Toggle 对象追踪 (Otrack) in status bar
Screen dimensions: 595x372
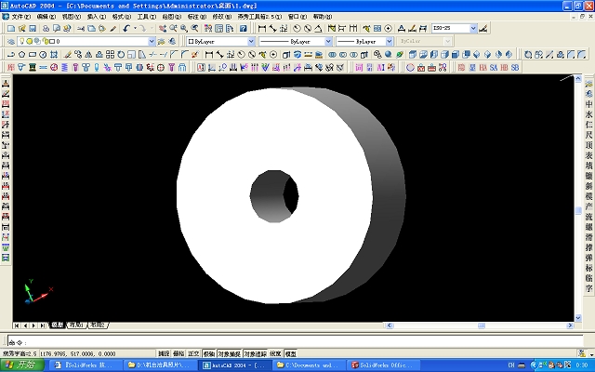(x=255, y=353)
